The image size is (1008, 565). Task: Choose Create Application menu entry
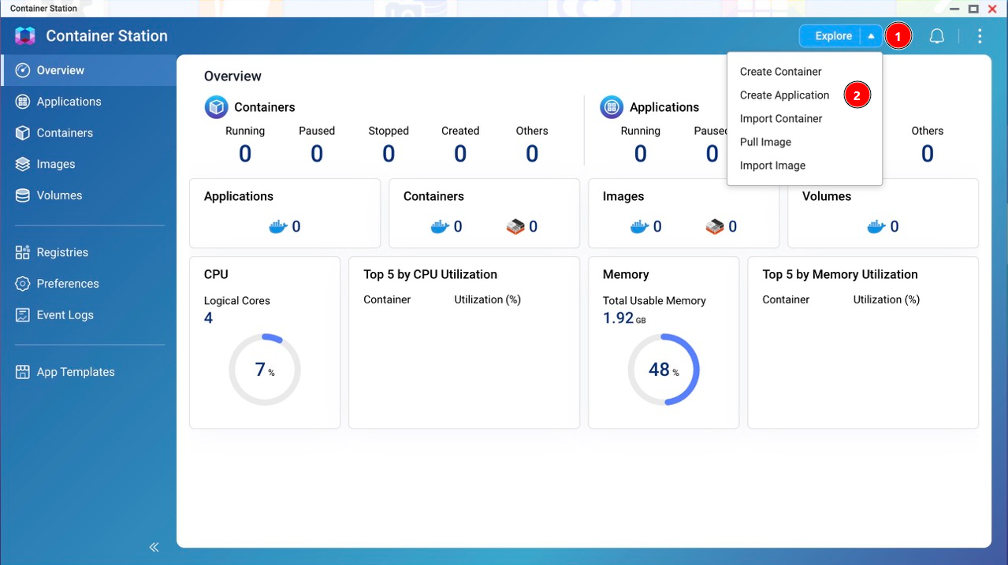pos(784,95)
